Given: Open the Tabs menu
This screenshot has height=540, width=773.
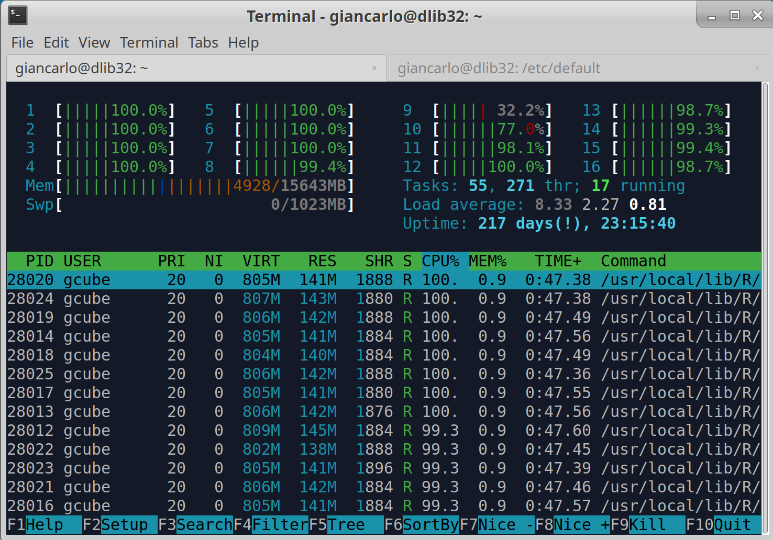Looking at the screenshot, I should (x=203, y=42).
